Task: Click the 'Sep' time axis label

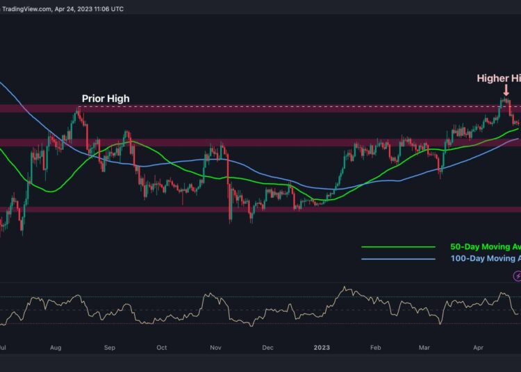Action: [110, 348]
